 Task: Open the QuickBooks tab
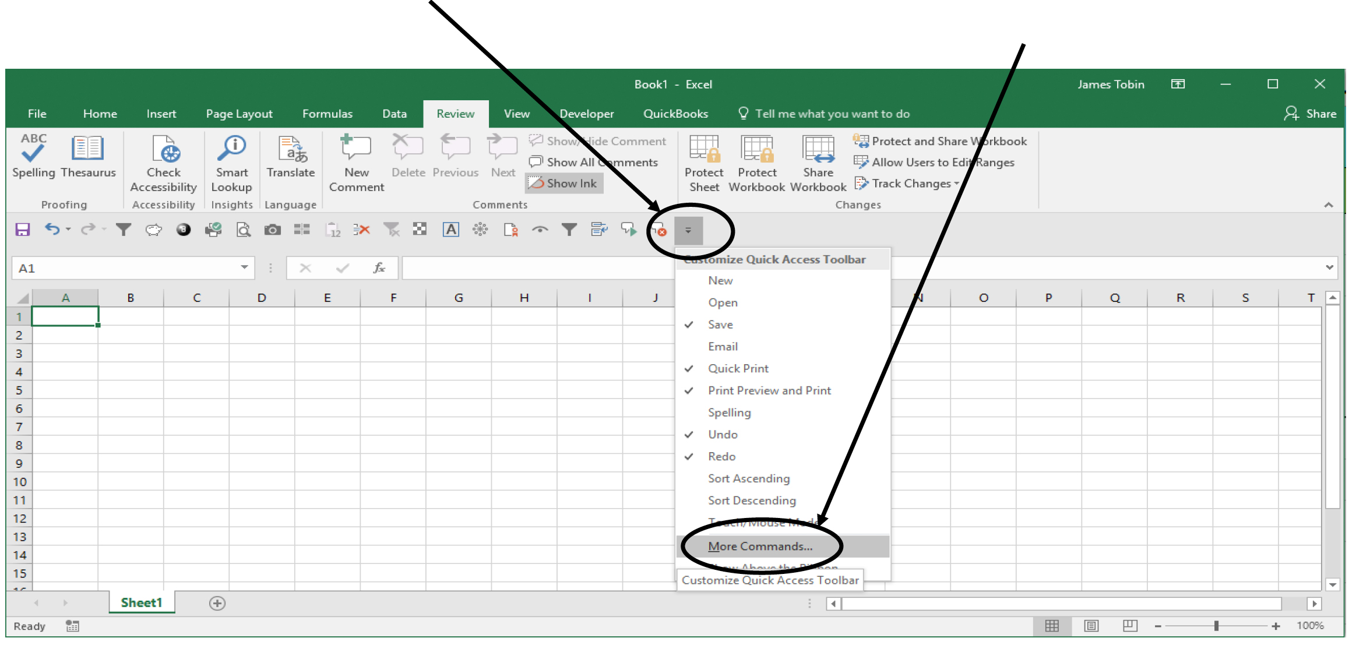tap(675, 114)
